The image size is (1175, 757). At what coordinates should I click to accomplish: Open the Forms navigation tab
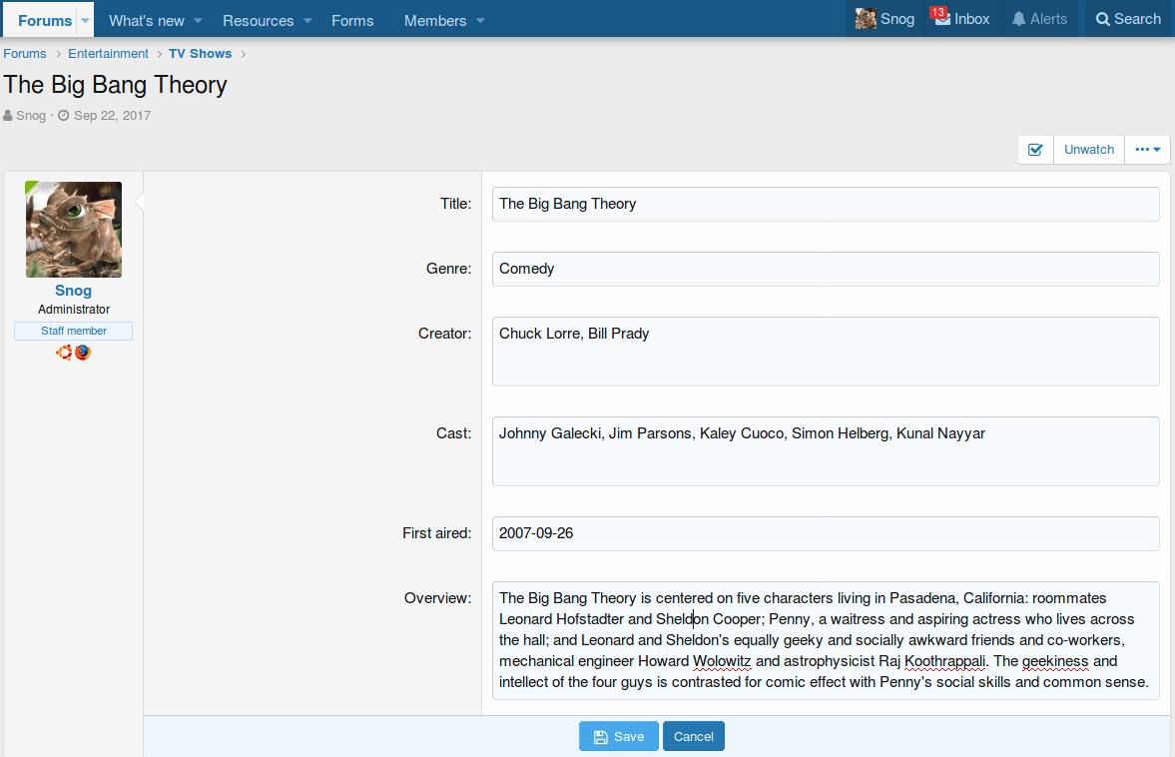352,21
